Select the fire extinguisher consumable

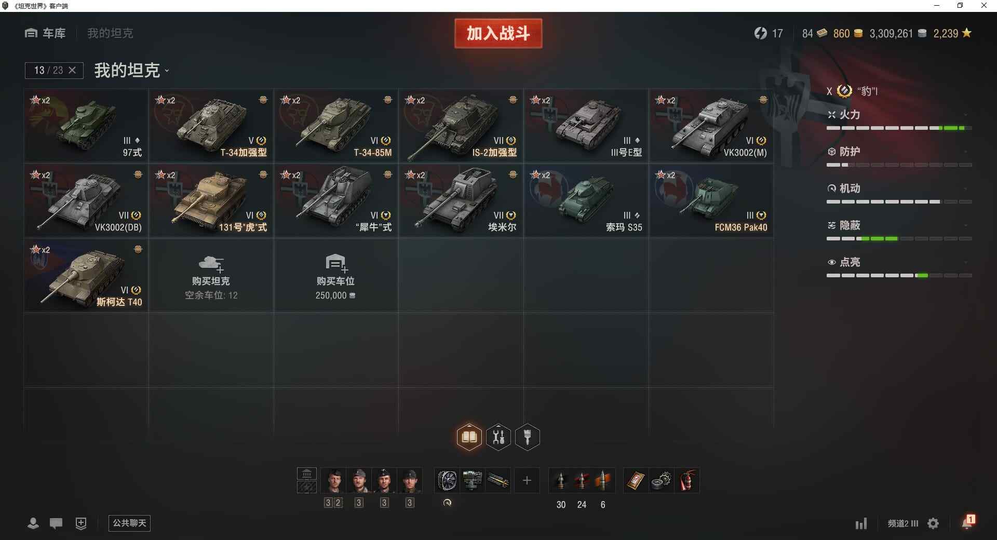click(687, 480)
